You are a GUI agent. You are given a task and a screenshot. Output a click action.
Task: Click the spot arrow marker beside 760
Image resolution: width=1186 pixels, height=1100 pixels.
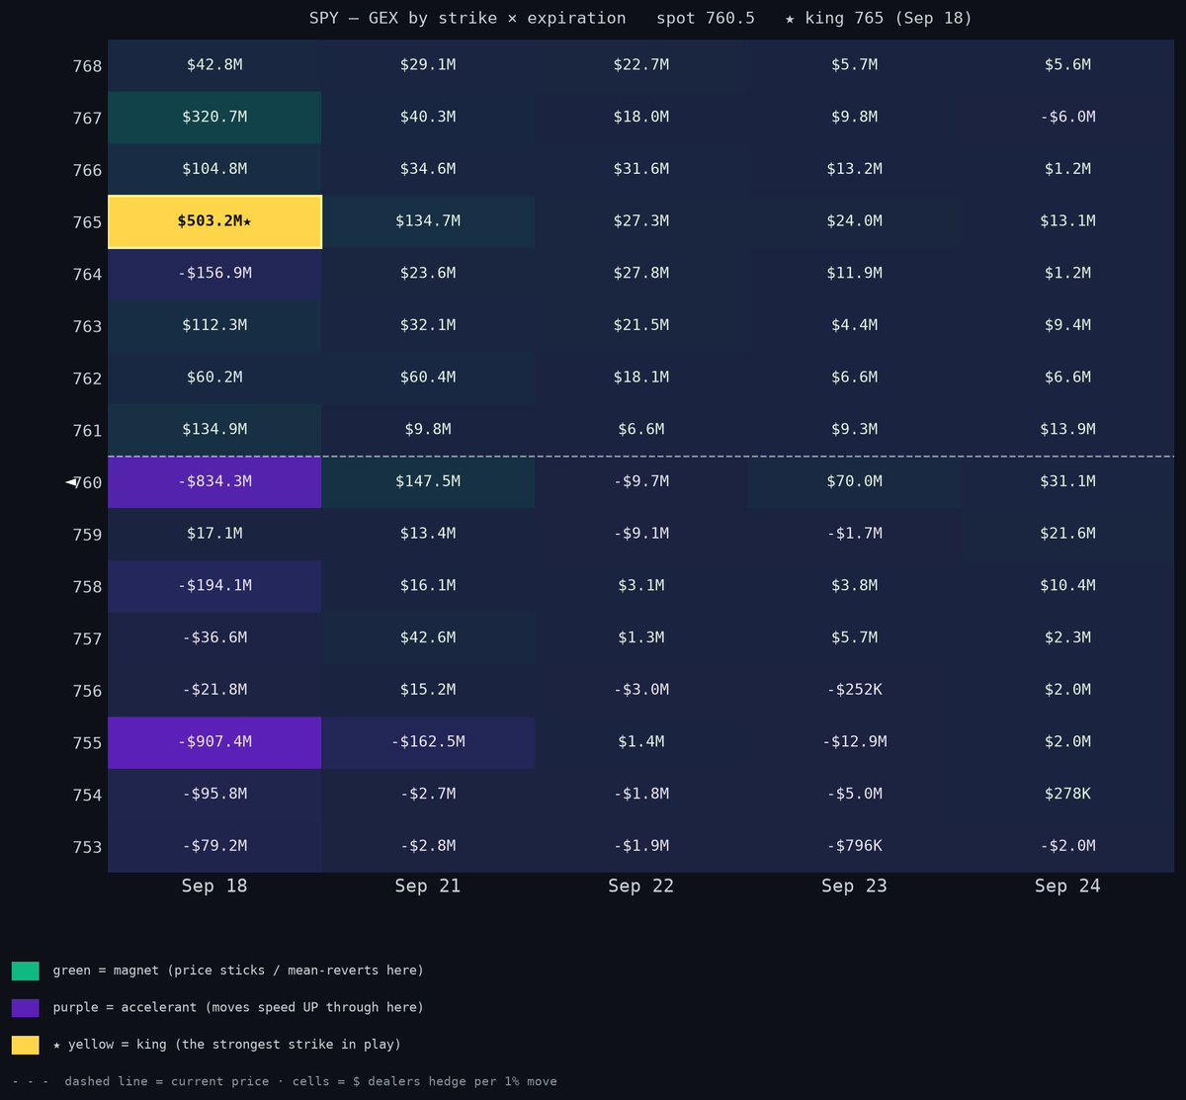coord(70,481)
